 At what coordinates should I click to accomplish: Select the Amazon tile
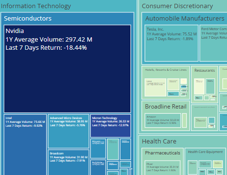[163, 120]
